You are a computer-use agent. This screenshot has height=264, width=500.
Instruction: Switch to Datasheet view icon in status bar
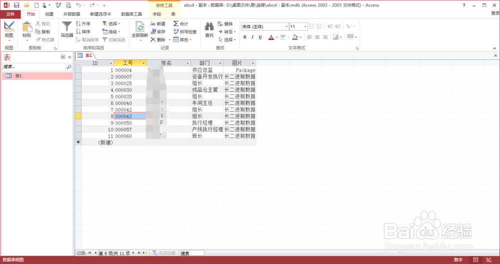(x=475, y=260)
